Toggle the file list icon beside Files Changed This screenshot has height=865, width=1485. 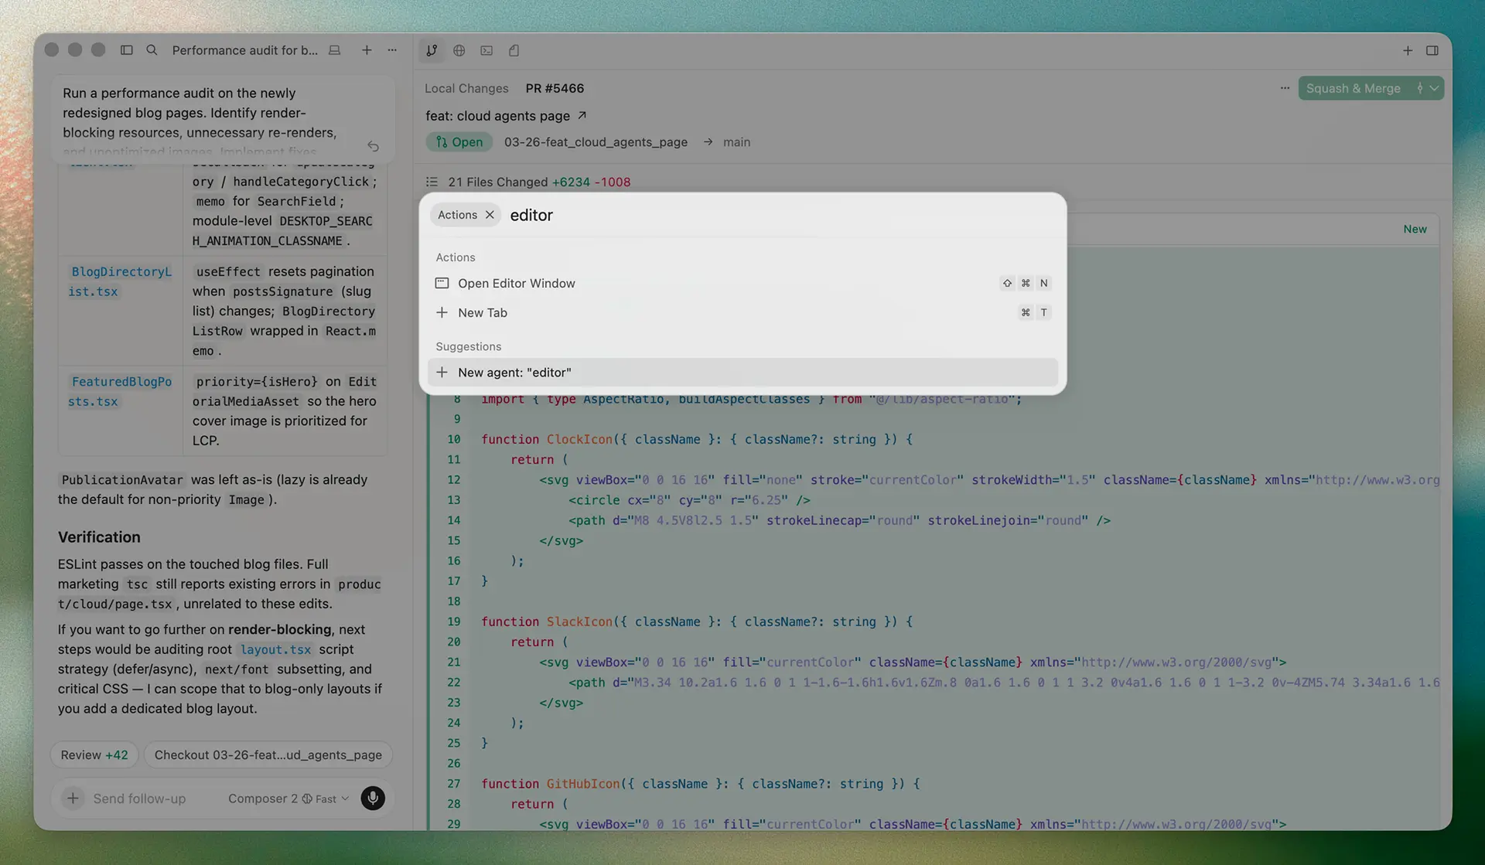click(x=432, y=182)
